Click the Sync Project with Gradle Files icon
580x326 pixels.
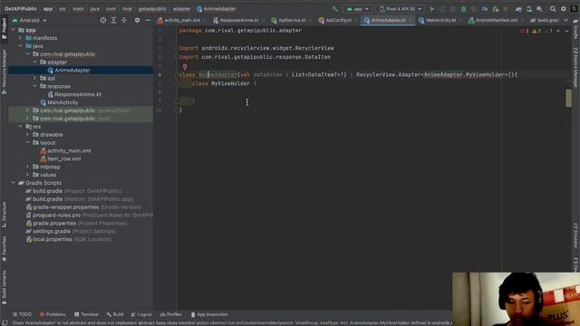518,9
